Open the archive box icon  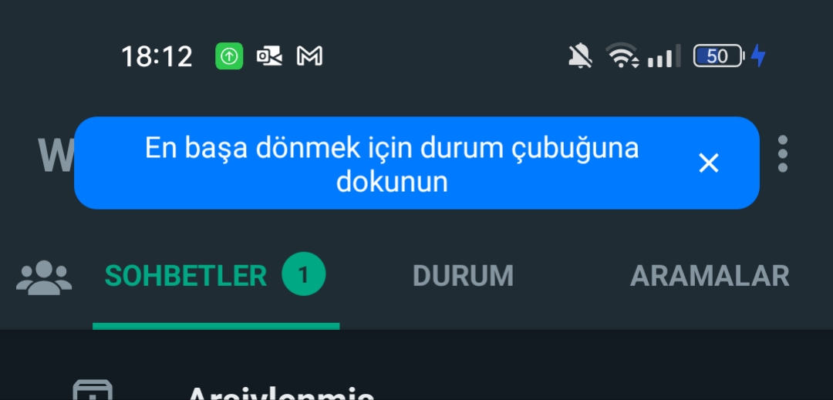(x=93, y=390)
